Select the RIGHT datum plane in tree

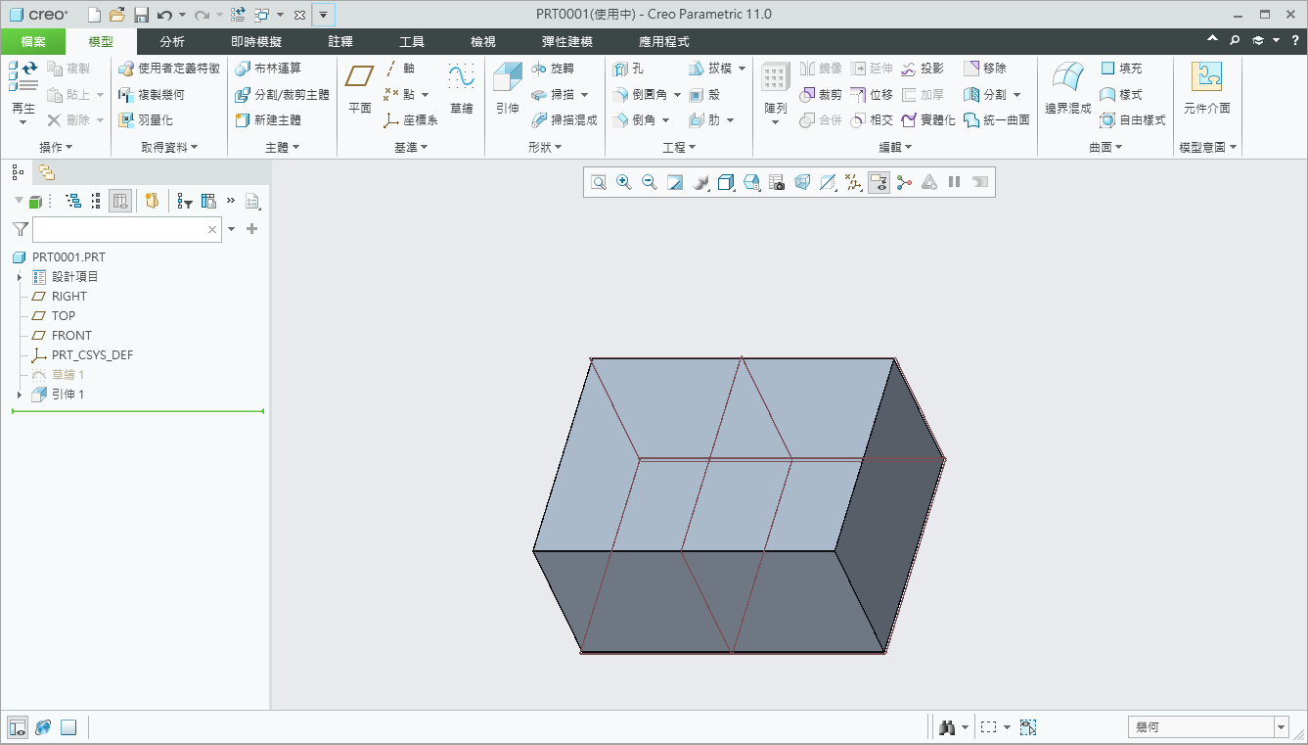tap(68, 297)
